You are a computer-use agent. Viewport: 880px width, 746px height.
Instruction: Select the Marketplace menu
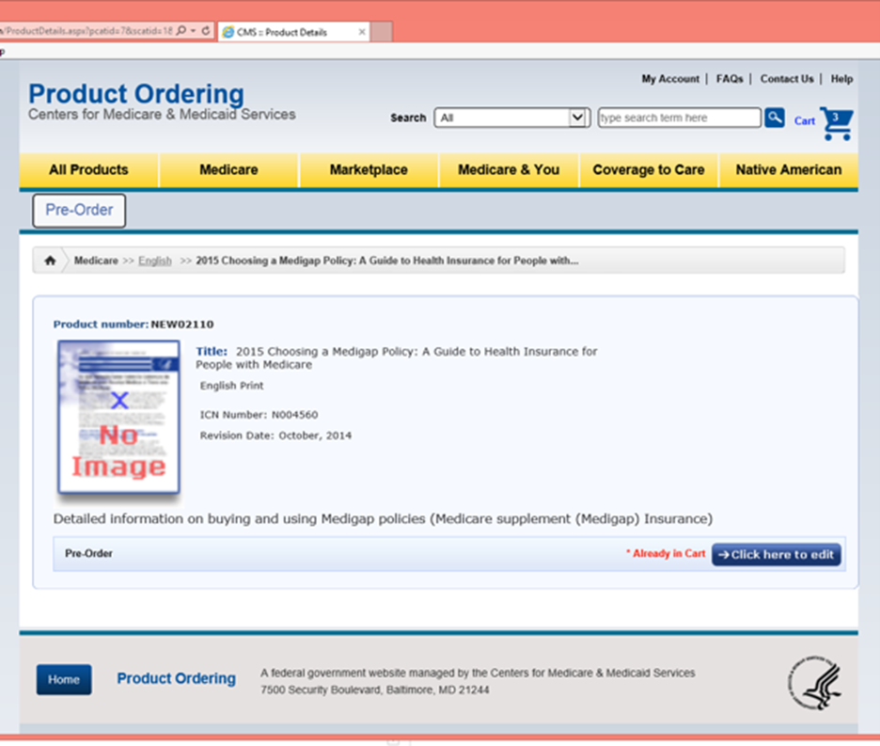coord(369,169)
